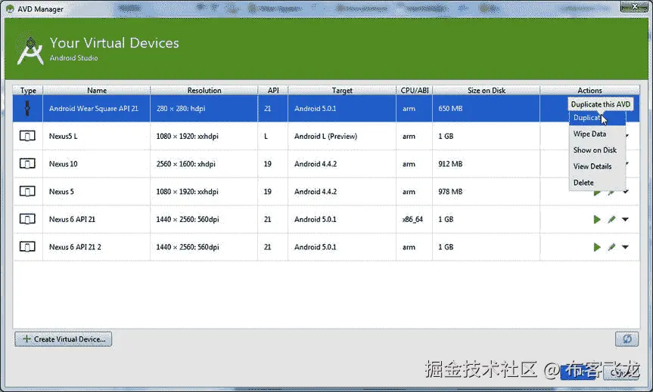653x392 pixels.
Task: Click the 280 × 280: hdpi resolution cell
Action: pyautogui.click(x=204, y=109)
